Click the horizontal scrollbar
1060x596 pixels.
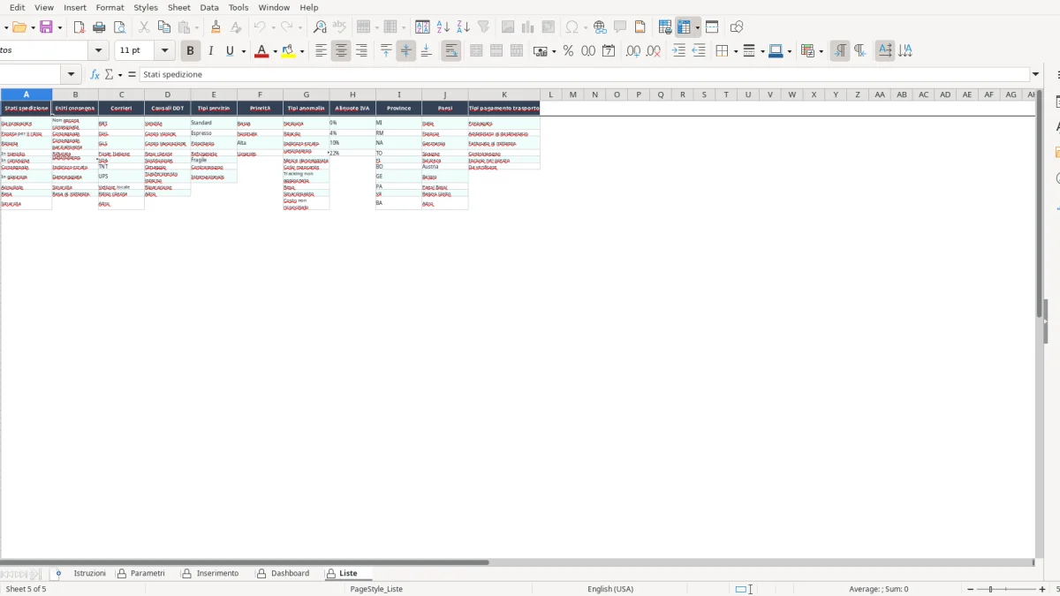click(245, 562)
